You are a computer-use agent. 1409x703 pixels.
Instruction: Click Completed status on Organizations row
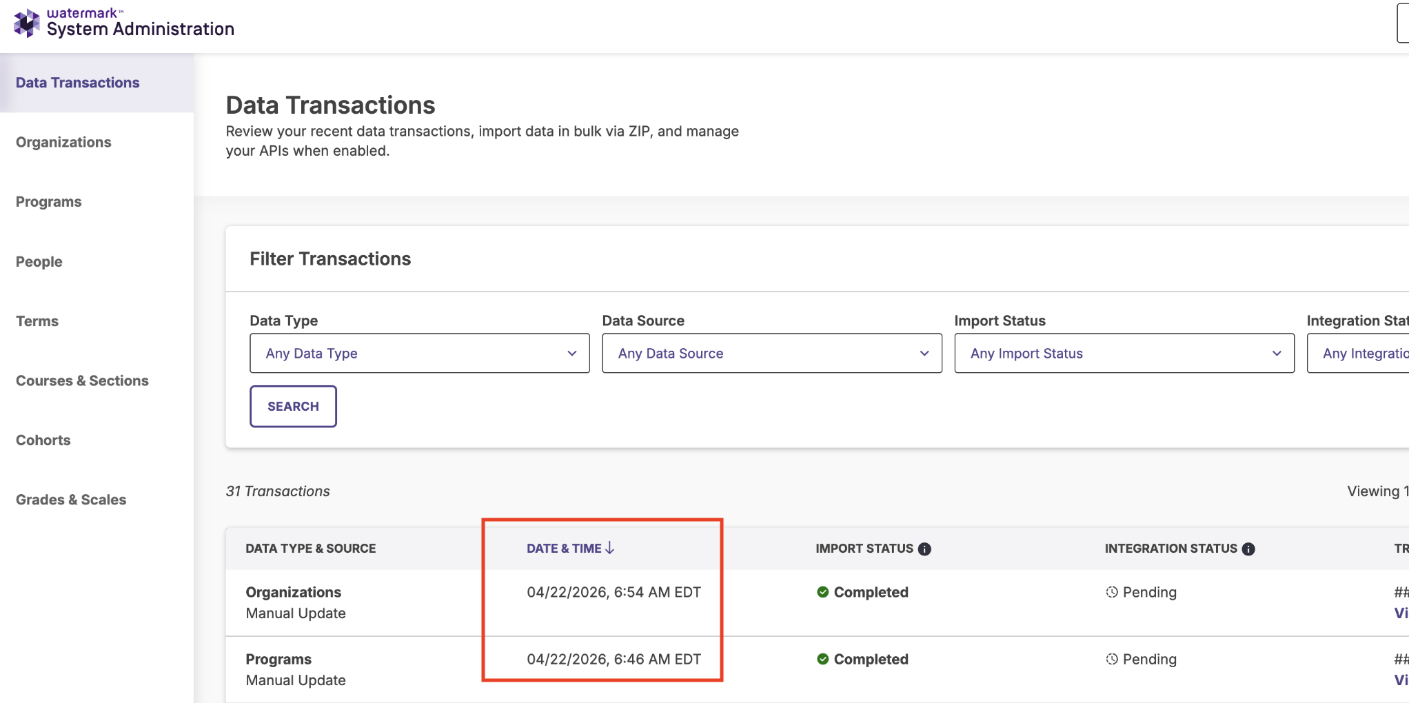pyautogui.click(x=871, y=593)
